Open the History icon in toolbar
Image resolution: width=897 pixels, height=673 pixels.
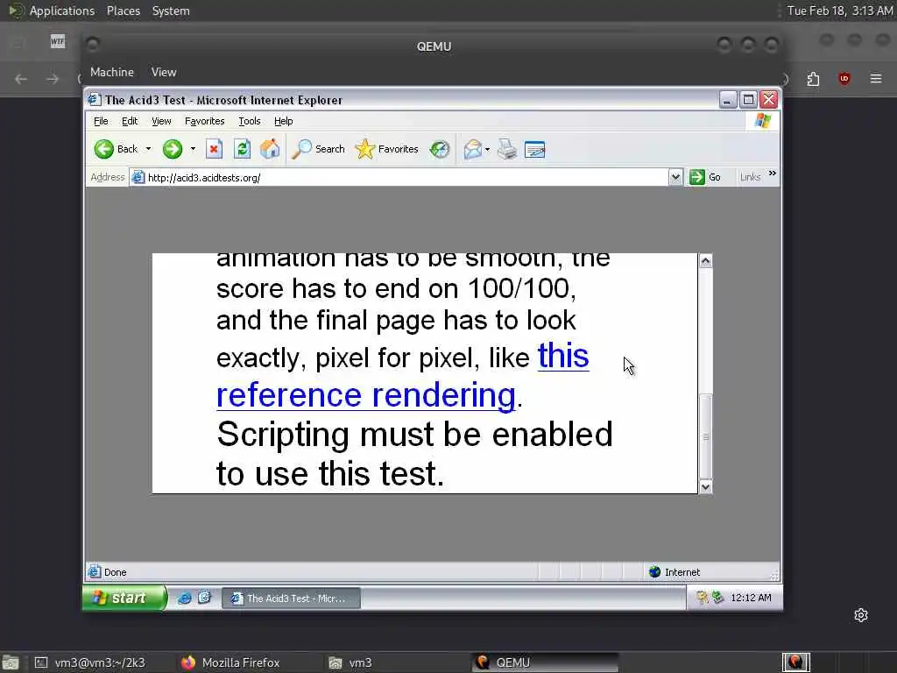[x=440, y=149]
